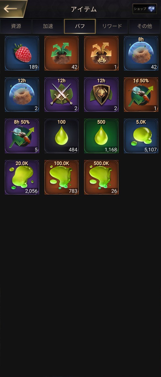Viewport: 161px width, 377px height.
Task: Tap the back arrow icon
Action: pyautogui.click(x=11, y=9)
